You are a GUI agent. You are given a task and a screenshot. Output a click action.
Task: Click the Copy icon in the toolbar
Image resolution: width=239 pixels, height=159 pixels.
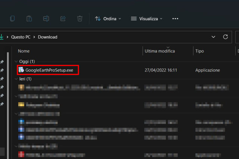12,18
